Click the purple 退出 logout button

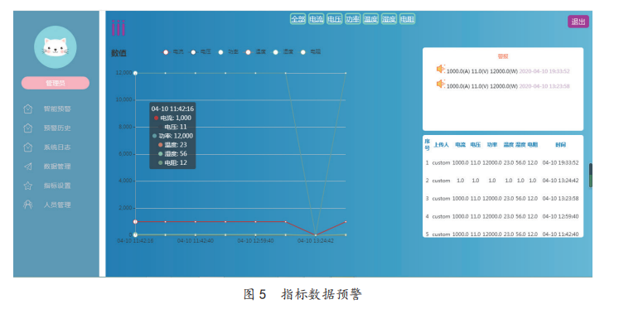[578, 22]
